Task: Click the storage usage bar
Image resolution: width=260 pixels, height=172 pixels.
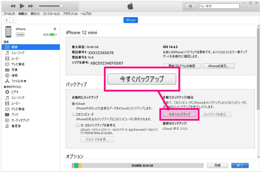Action: 138,165
